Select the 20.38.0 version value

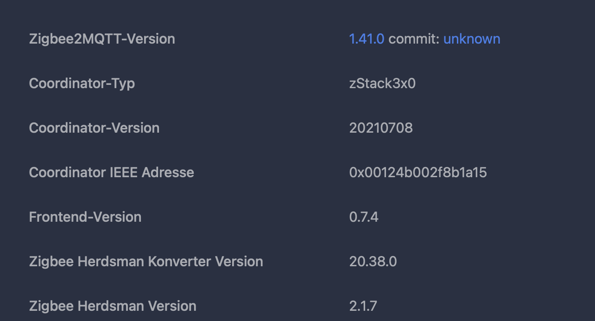(373, 262)
